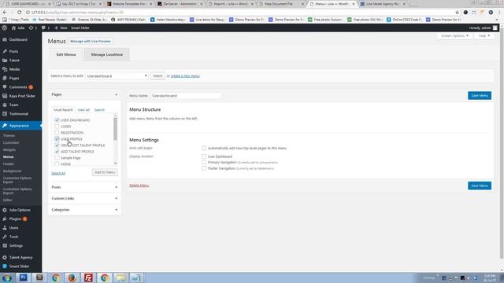Viewport: 504px width, 283px height.
Task: Switch to the Manage Locations tab
Action: point(107,54)
